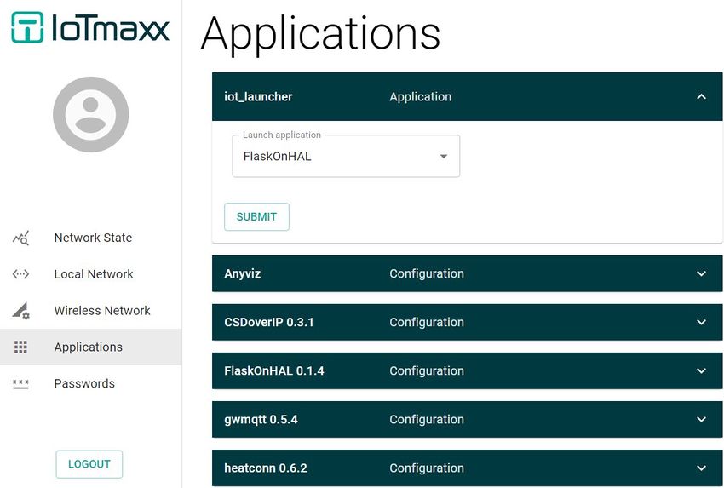Screen dimensions: 724x488
Task: Click the heatconn 0.6.2 title text
Action: (266, 468)
